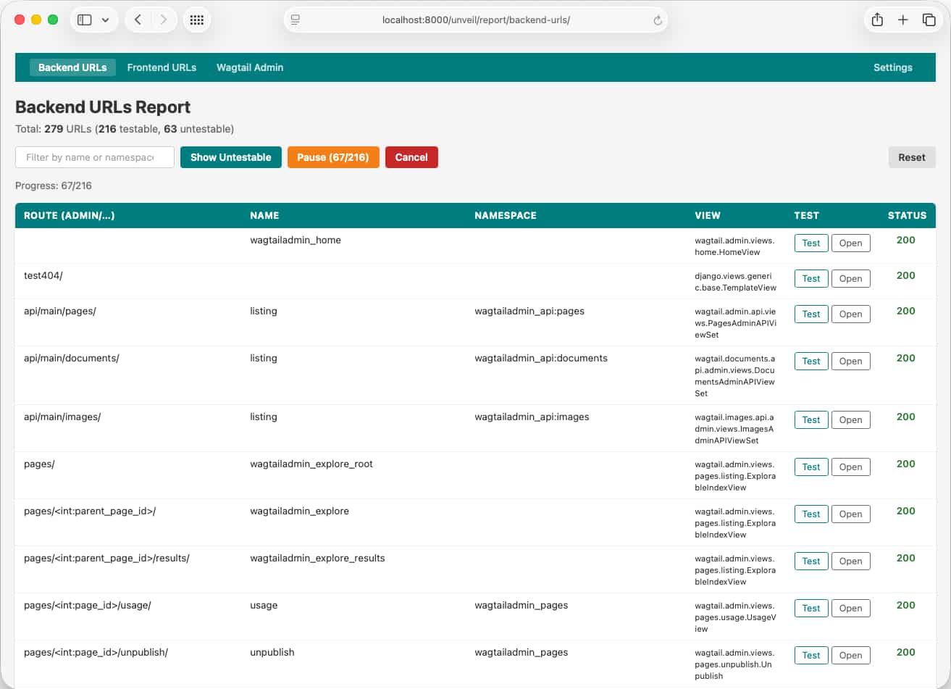Image resolution: width=951 pixels, height=689 pixels.
Task: Click the VIEW column header
Action: 708,215
